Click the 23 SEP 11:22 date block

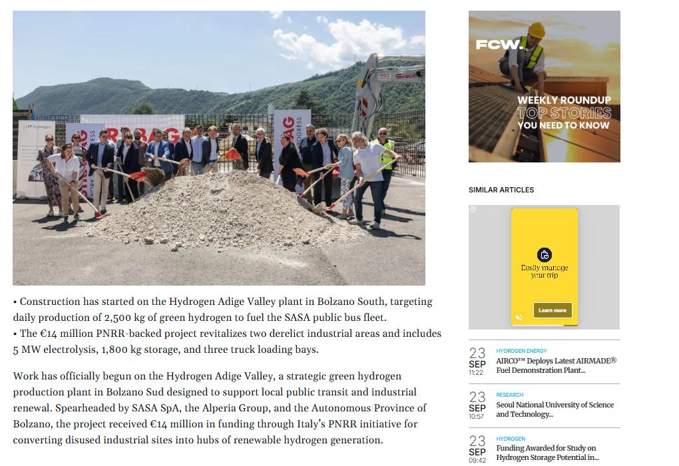pyautogui.click(x=477, y=361)
